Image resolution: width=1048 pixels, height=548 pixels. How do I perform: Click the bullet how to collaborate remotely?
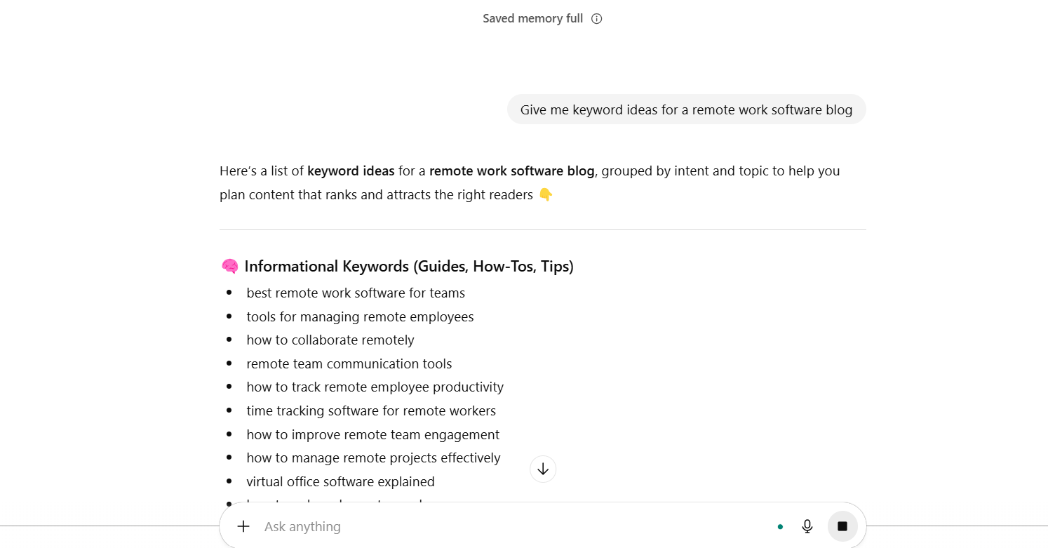(330, 340)
